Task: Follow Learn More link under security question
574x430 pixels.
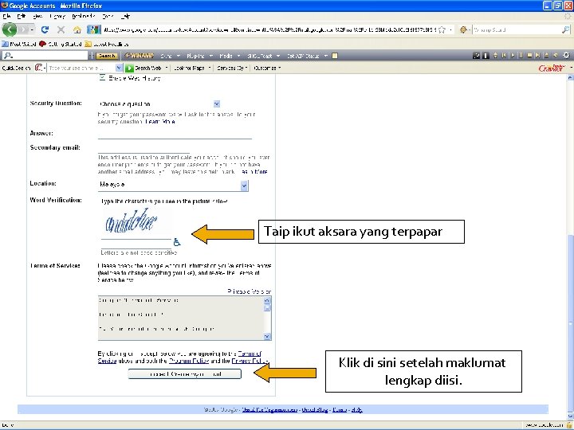Action: (x=160, y=121)
